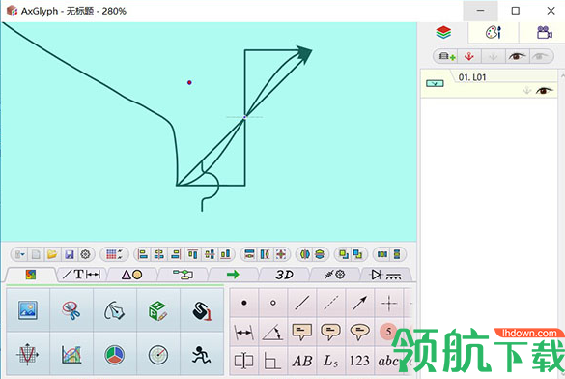Select the scissors screenshot crop tool
The image size is (565, 379).
[71, 310]
